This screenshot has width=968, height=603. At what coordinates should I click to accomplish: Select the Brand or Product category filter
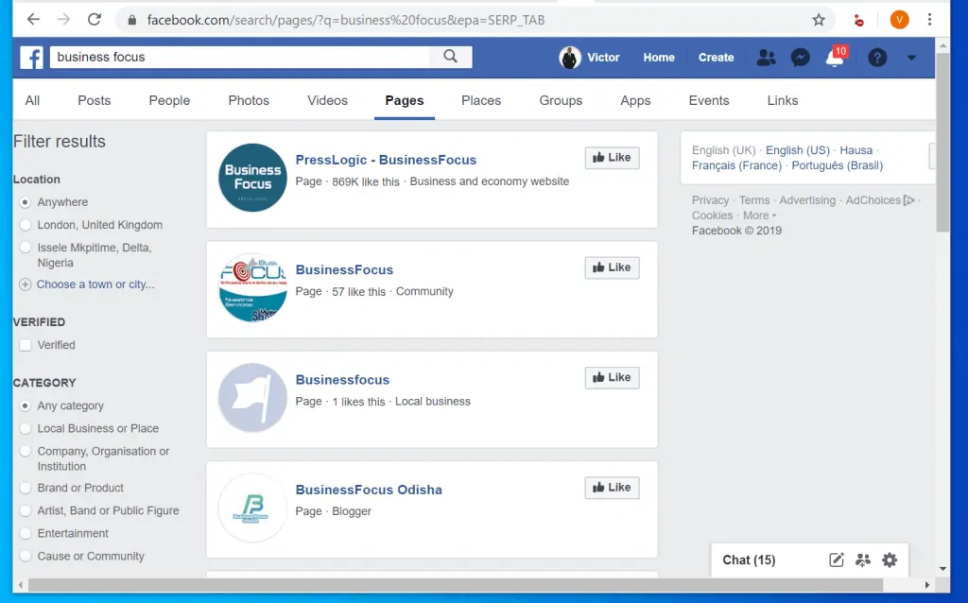click(24, 488)
